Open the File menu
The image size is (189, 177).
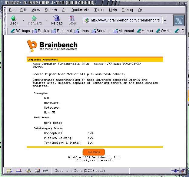tap(12, 10)
